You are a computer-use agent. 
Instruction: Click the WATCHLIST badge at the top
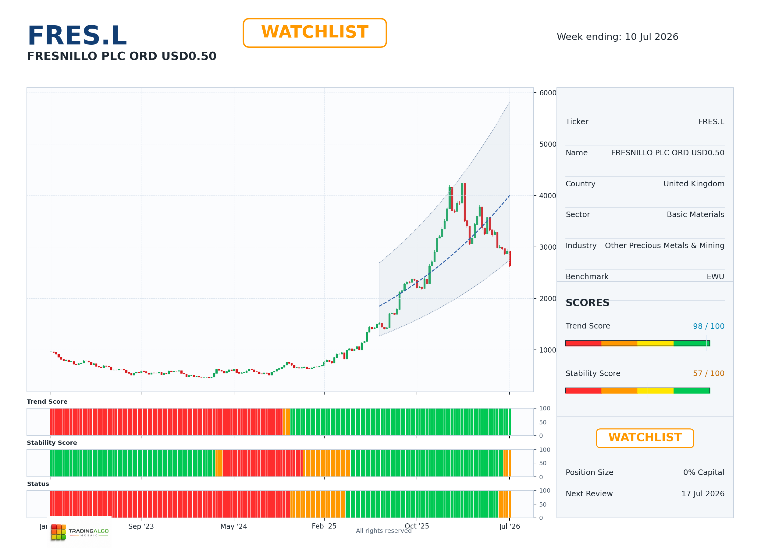click(315, 33)
